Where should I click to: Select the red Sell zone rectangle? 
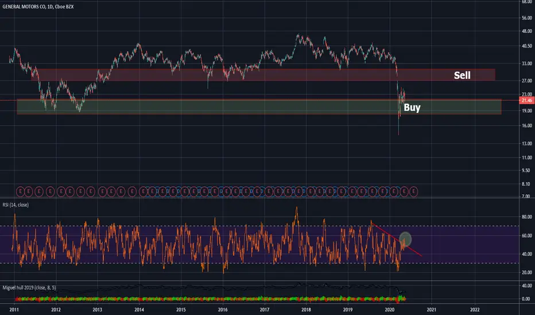coord(263,75)
